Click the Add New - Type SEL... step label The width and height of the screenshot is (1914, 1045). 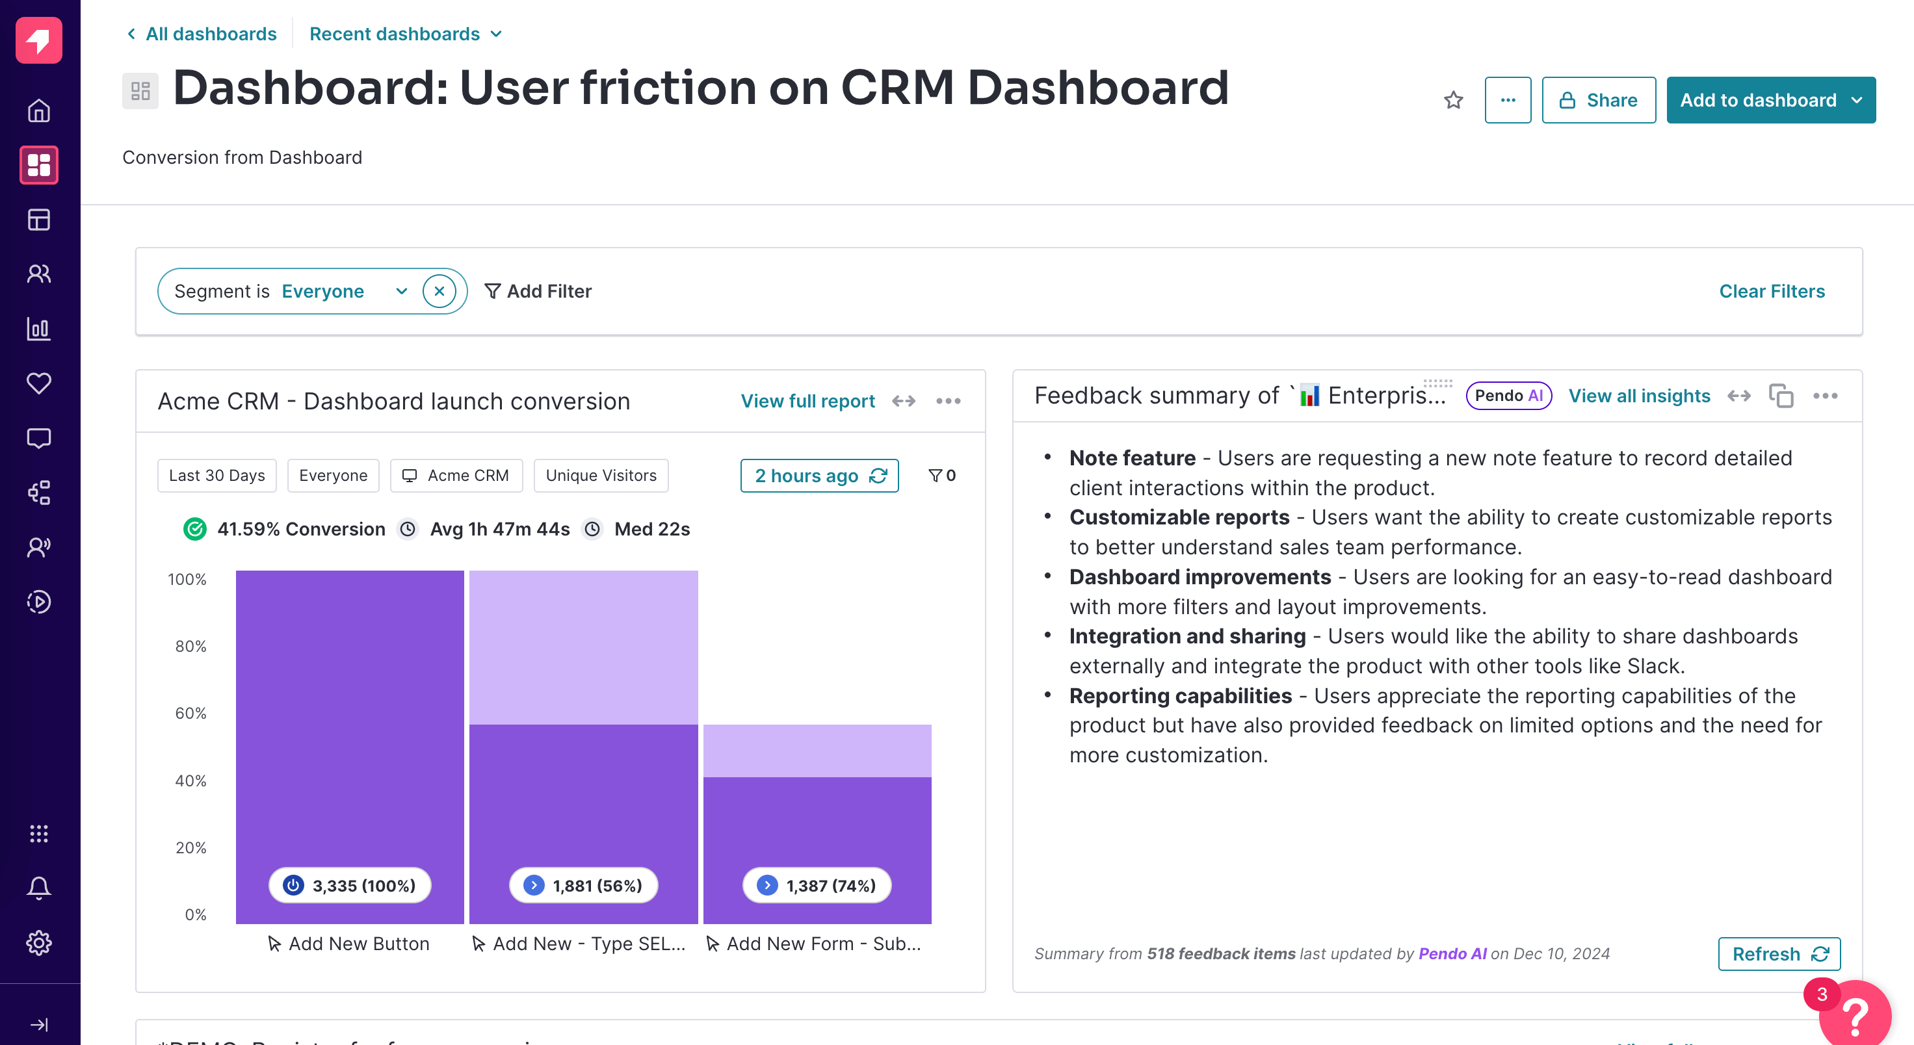(579, 943)
